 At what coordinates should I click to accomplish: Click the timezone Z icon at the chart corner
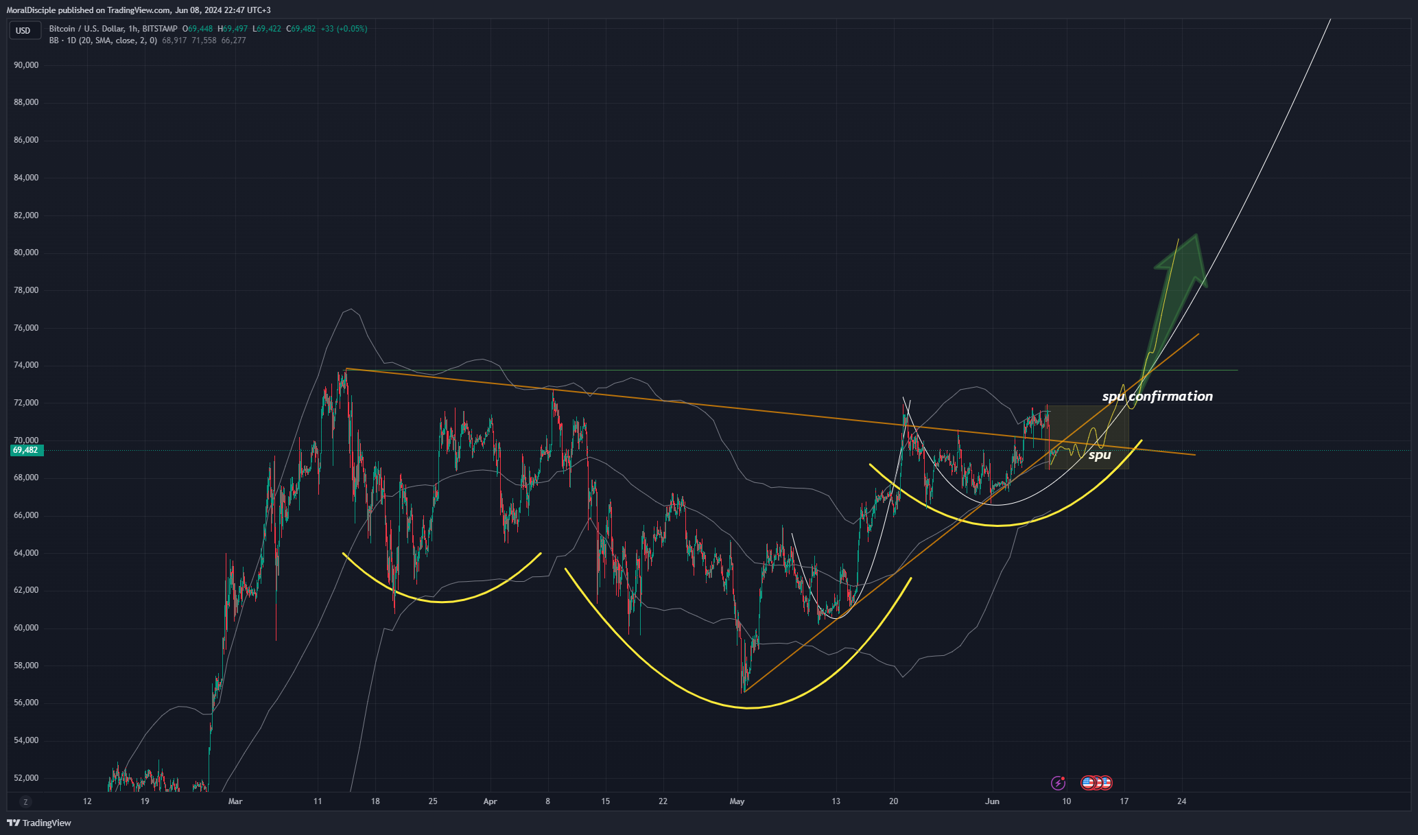(x=26, y=801)
